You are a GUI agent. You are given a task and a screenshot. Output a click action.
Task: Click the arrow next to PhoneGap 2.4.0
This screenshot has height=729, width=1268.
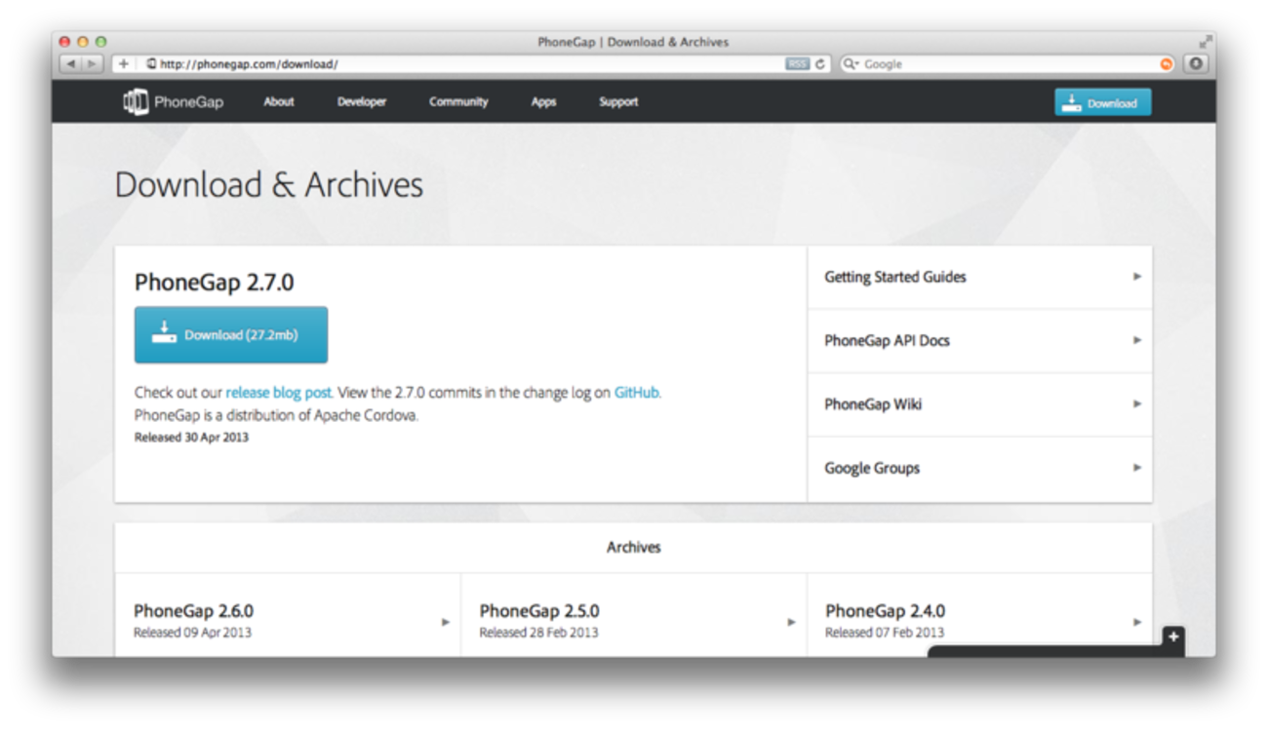(1137, 622)
